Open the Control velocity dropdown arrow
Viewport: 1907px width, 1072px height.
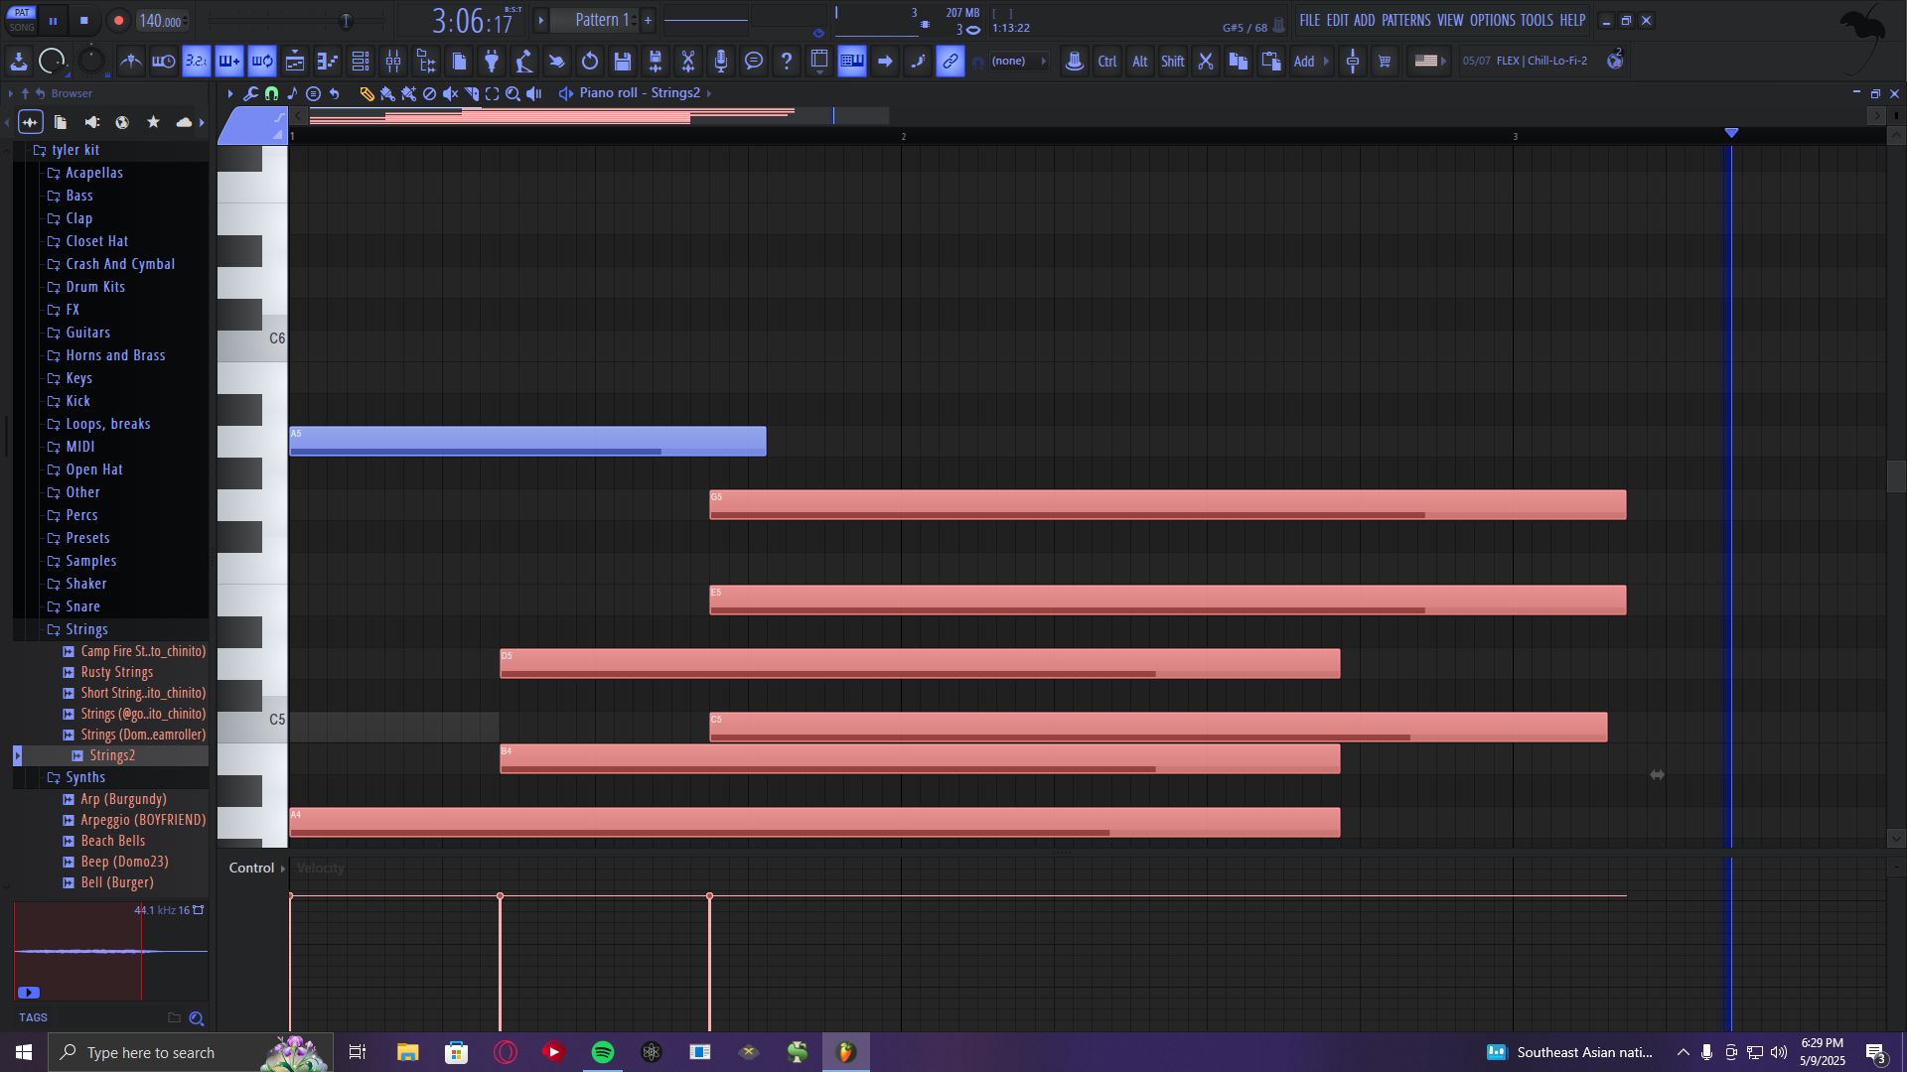(283, 869)
